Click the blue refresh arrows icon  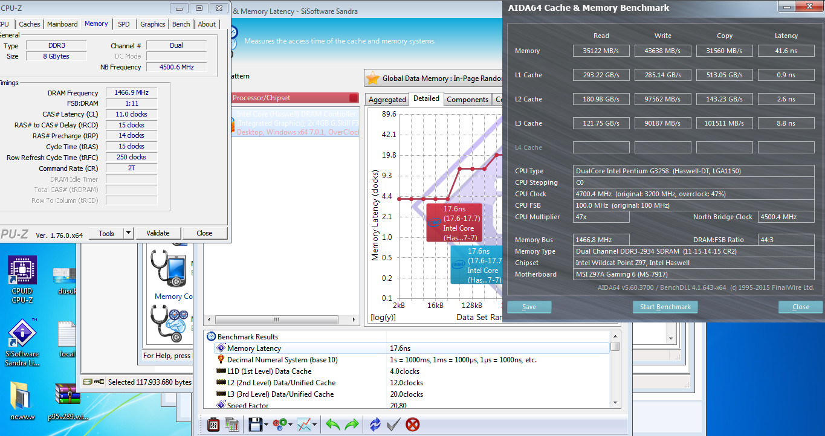(x=375, y=425)
